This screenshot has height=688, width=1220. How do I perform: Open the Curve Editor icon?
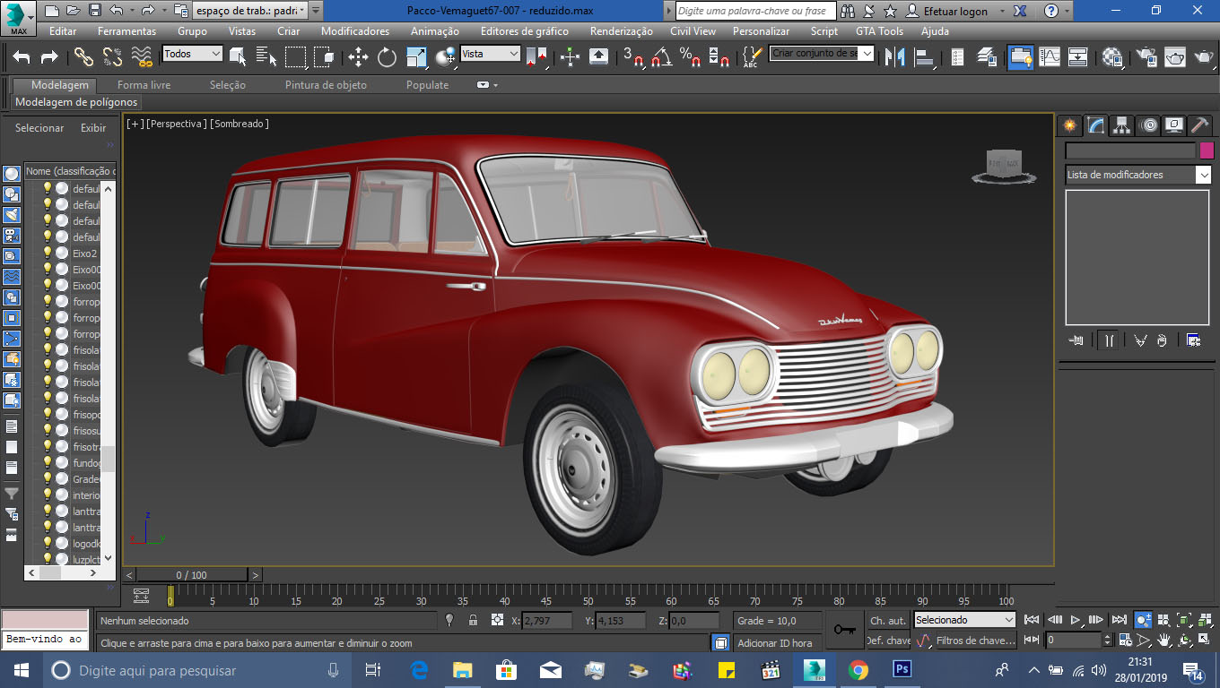tap(1050, 57)
